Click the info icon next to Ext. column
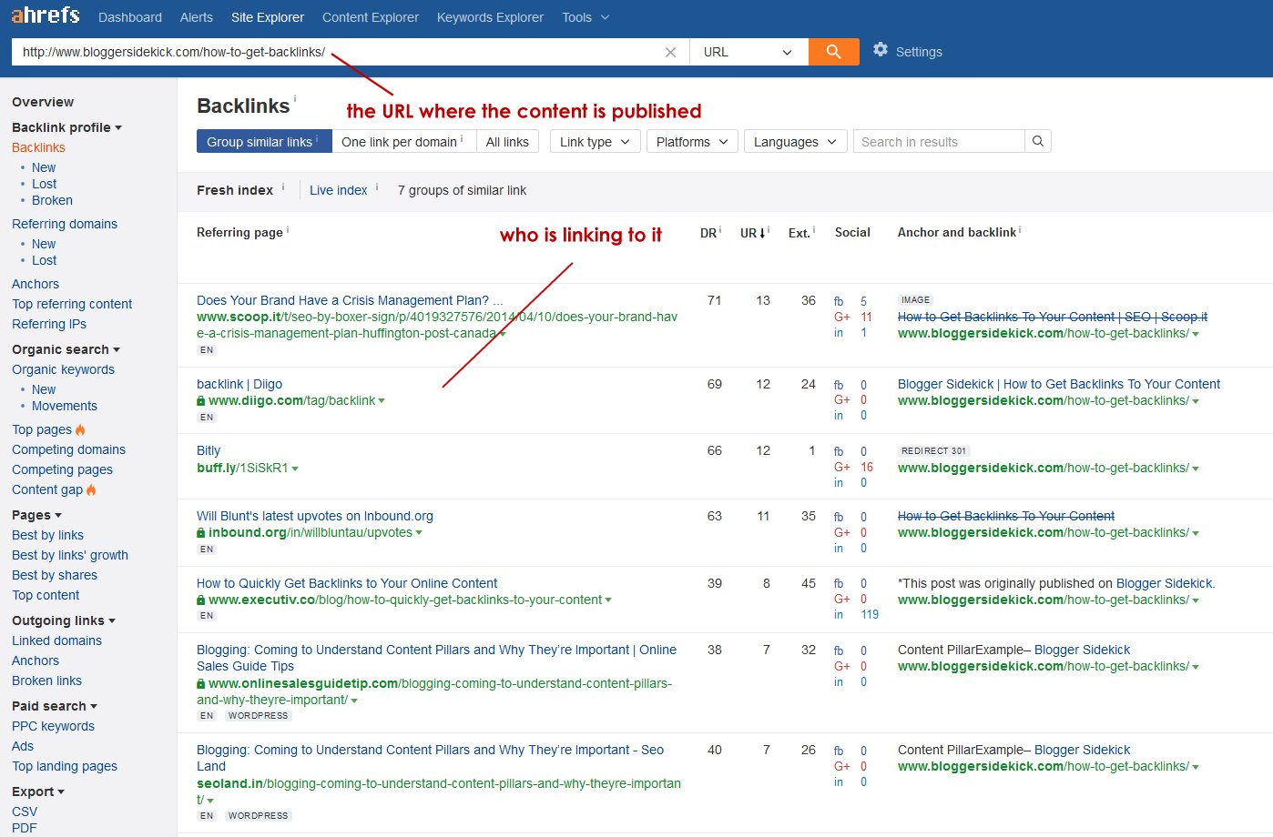Screen dimensions: 1273x837 click(x=814, y=230)
